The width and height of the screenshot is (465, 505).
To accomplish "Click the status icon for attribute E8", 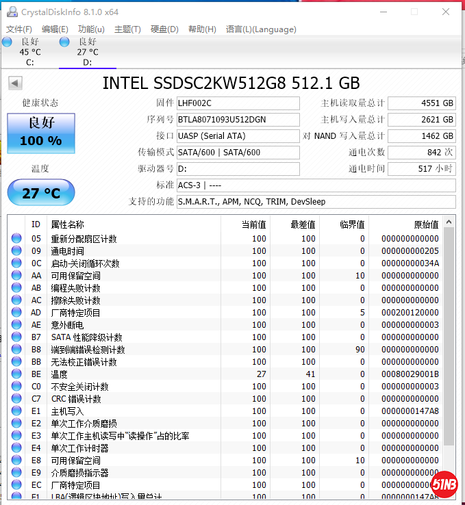I will pyautogui.click(x=16, y=460).
